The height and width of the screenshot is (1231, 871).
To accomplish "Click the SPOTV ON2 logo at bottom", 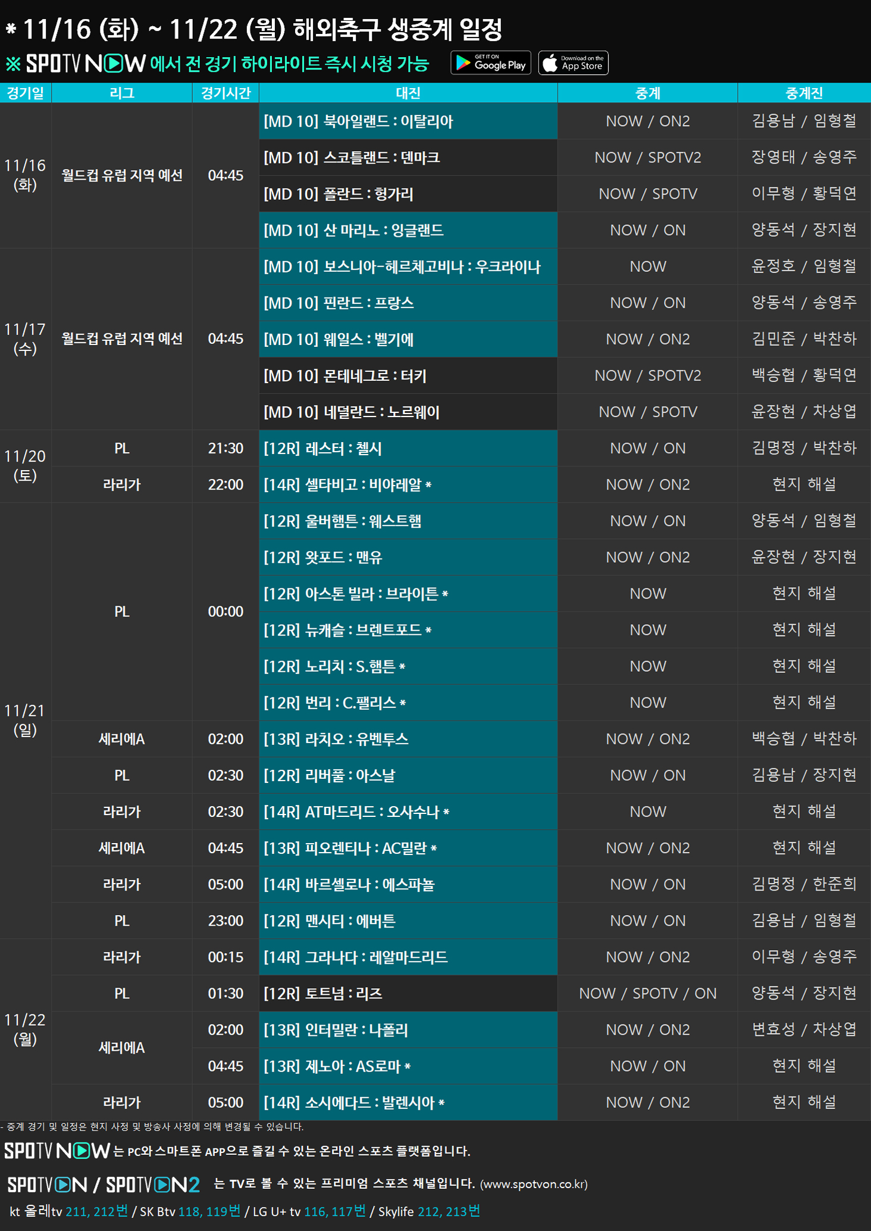I will (153, 1185).
